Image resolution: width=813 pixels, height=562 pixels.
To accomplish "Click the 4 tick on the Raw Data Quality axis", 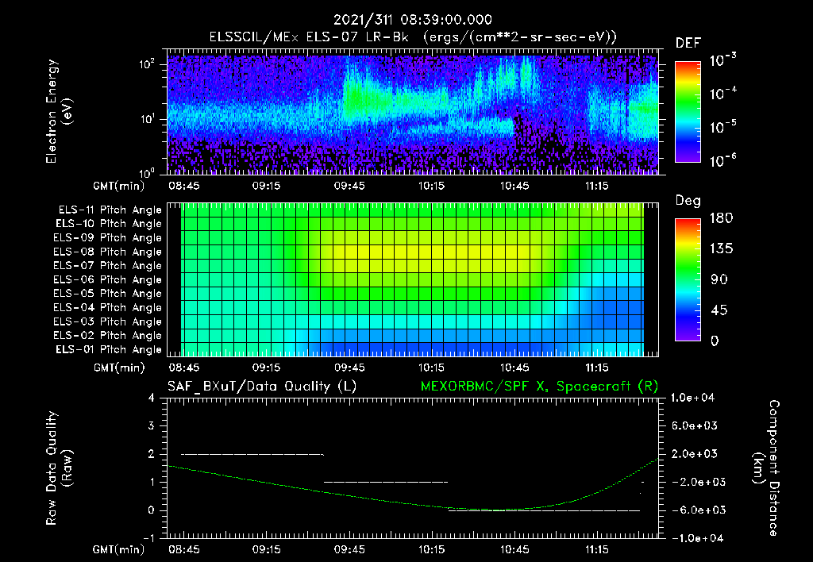I will coord(152,398).
